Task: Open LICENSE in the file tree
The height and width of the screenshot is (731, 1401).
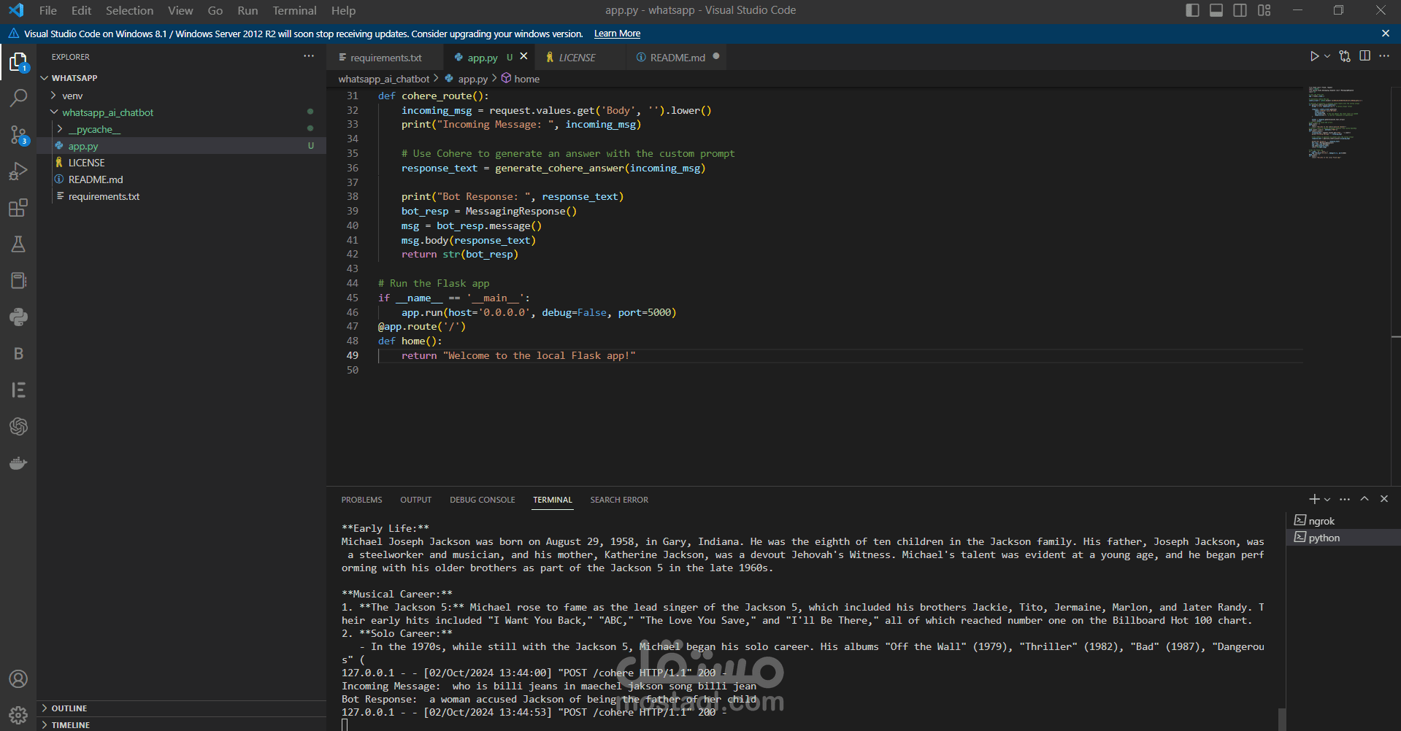Action: coord(181,163)
